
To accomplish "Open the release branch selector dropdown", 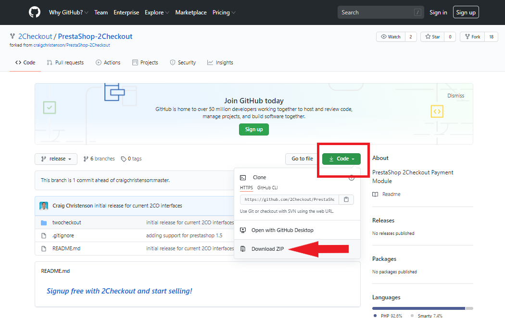I will click(56, 159).
